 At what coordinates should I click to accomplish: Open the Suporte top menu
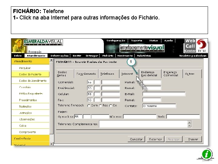(137, 41)
